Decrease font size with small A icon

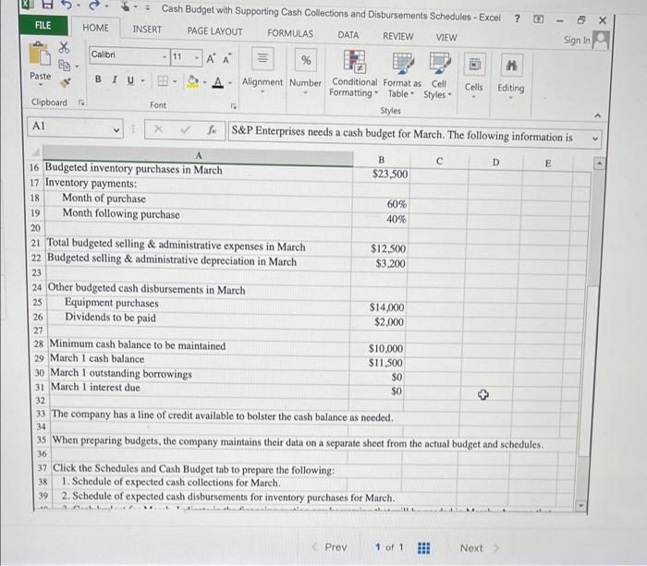click(x=226, y=60)
